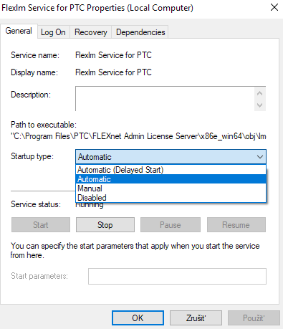Image resolution: width=283 pixels, height=329 pixels.
Task: Open the Dependencies tab
Action: (140, 32)
